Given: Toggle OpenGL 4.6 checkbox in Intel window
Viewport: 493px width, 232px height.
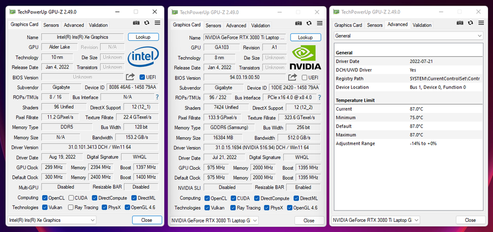Looking at the screenshot, I should pyautogui.click(x=128, y=207).
